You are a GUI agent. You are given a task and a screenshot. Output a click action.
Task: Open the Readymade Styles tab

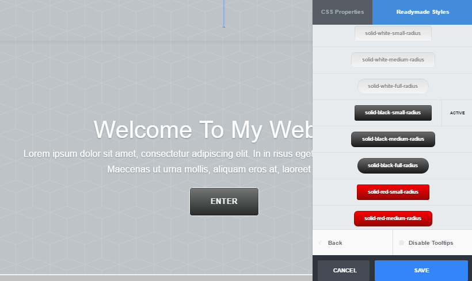tap(422, 12)
